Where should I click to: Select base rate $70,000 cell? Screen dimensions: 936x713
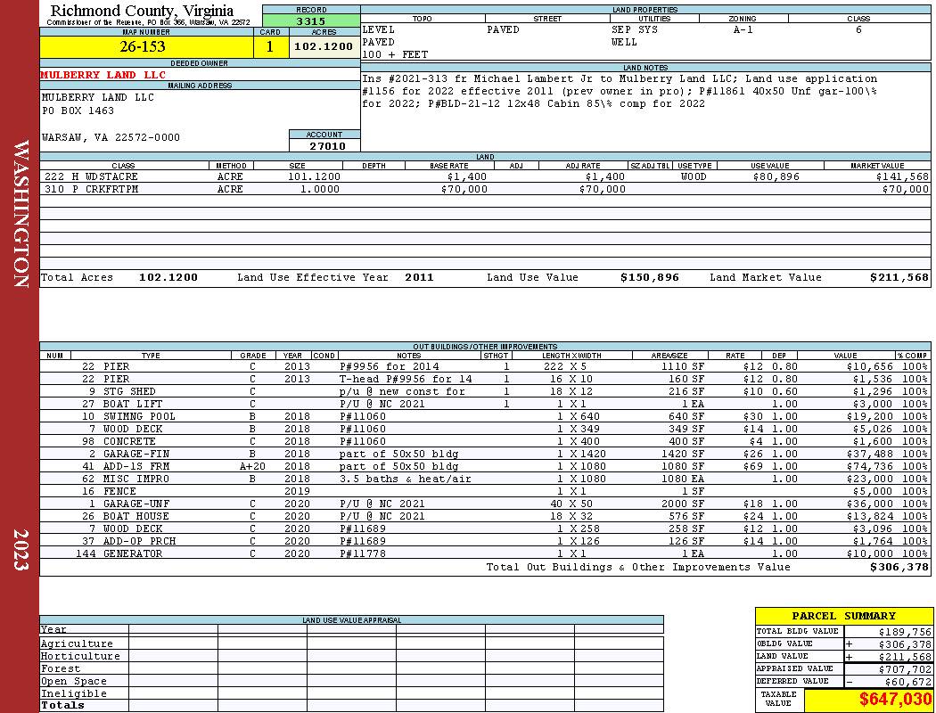tap(464, 189)
